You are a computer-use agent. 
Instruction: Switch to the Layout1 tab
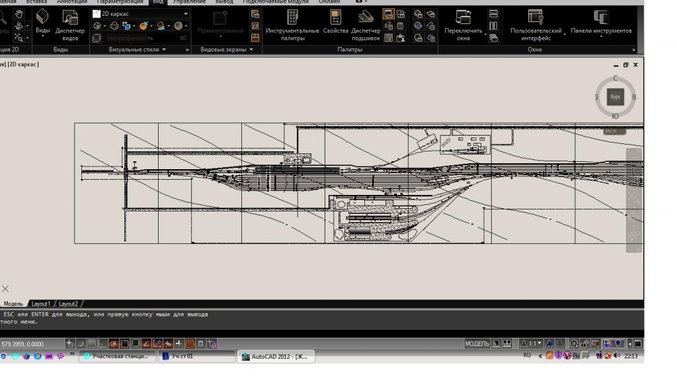(x=40, y=303)
